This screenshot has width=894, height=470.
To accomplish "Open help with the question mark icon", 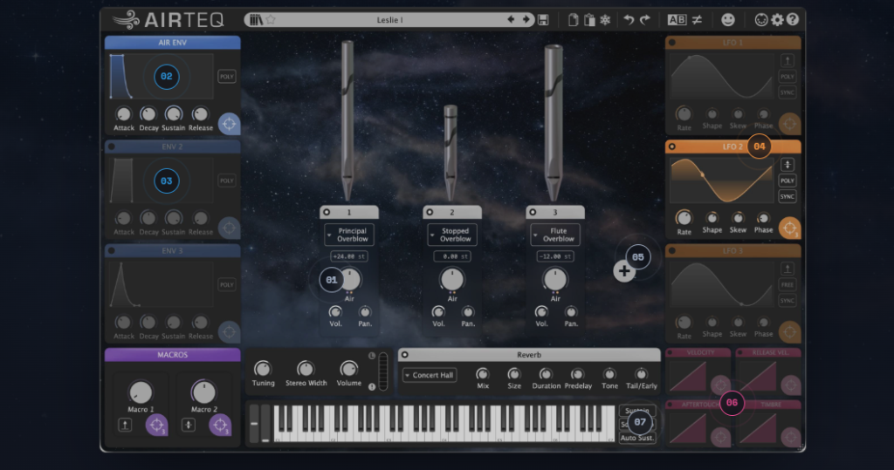I will [793, 20].
